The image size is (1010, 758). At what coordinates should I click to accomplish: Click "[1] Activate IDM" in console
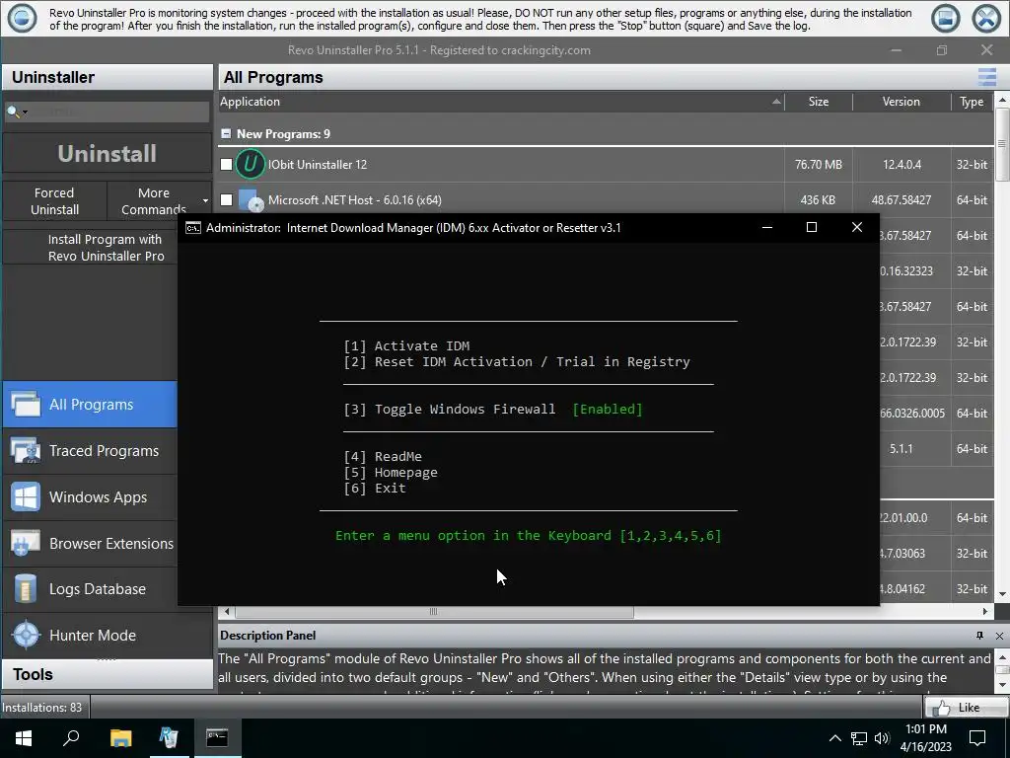[x=406, y=346]
